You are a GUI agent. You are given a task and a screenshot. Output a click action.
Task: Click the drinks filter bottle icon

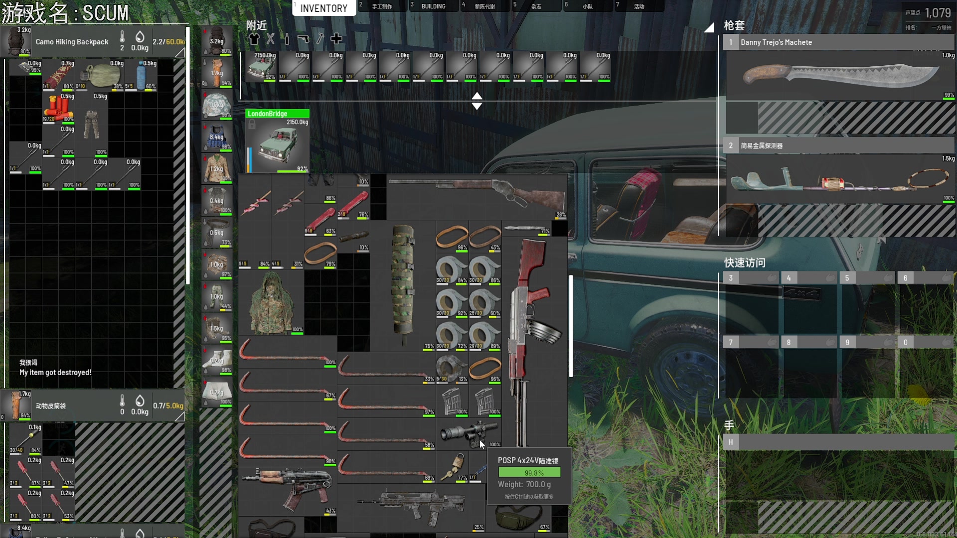click(x=287, y=39)
